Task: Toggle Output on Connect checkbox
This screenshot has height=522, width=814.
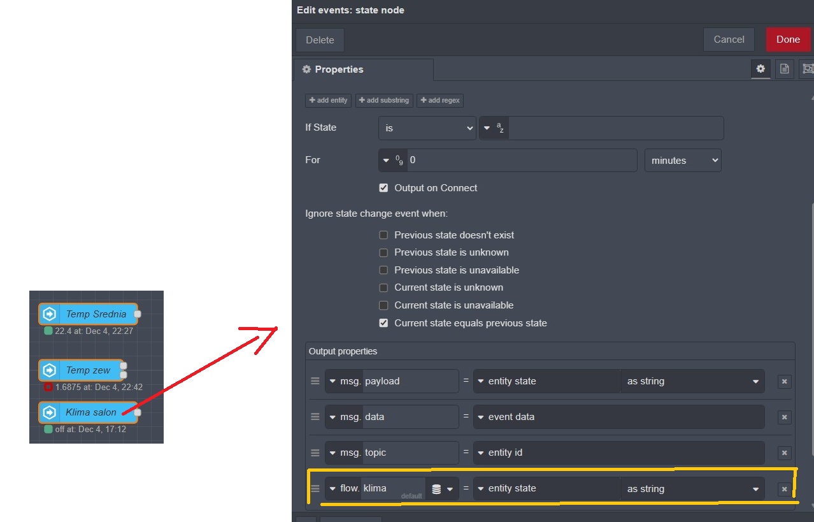Action: pos(383,188)
